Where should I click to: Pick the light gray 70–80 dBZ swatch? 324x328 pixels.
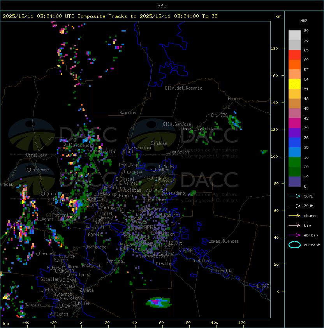click(x=294, y=35)
